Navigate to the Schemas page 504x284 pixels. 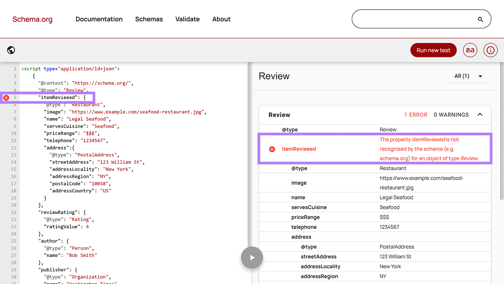(149, 19)
